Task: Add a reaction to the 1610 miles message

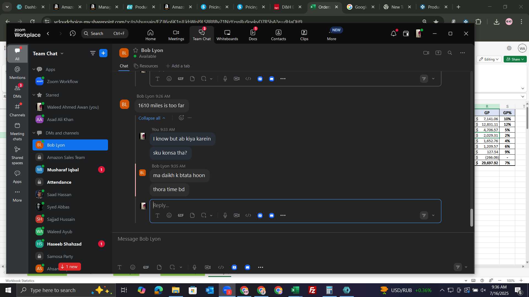Action: pos(181,118)
